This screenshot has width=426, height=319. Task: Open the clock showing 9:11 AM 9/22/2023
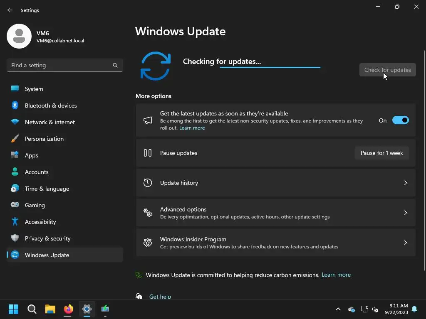click(x=396, y=309)
